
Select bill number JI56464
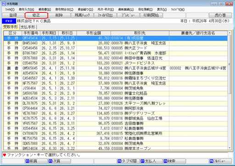tap(31, 88)
